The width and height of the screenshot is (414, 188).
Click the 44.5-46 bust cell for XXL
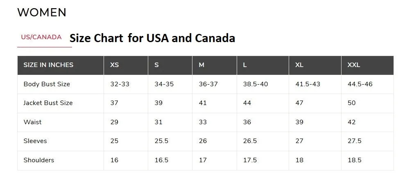pos(360,84)
